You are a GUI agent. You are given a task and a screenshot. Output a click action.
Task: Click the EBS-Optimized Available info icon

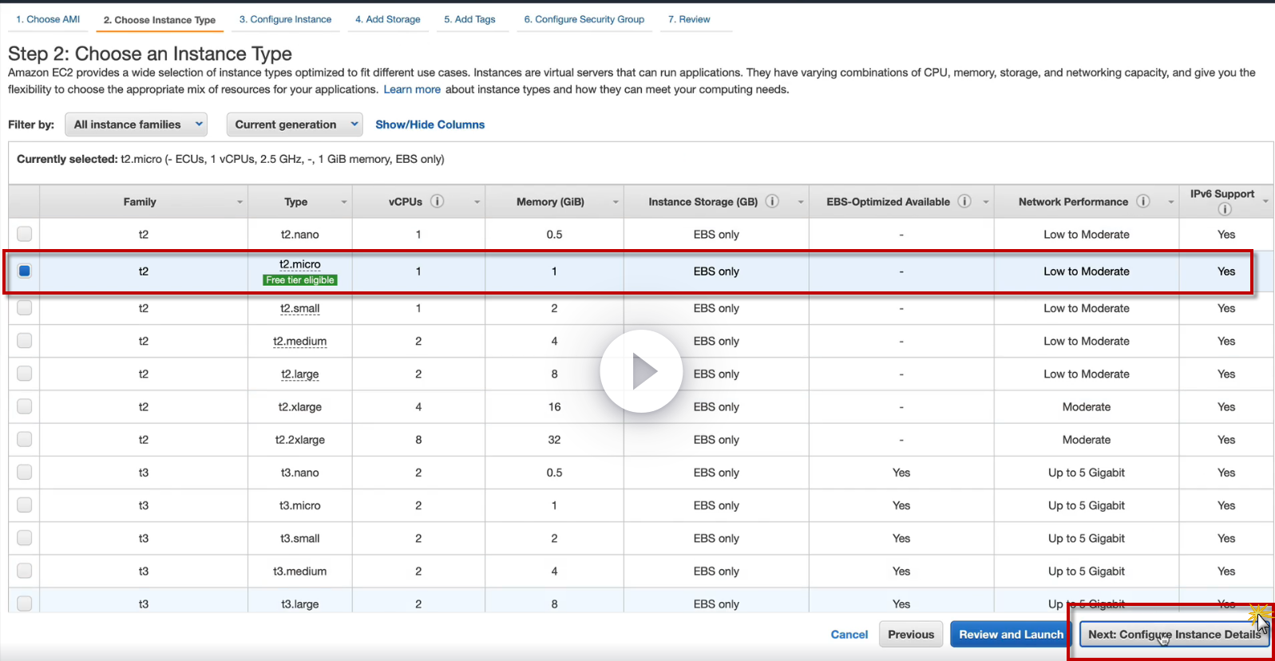tap(964, 201)
